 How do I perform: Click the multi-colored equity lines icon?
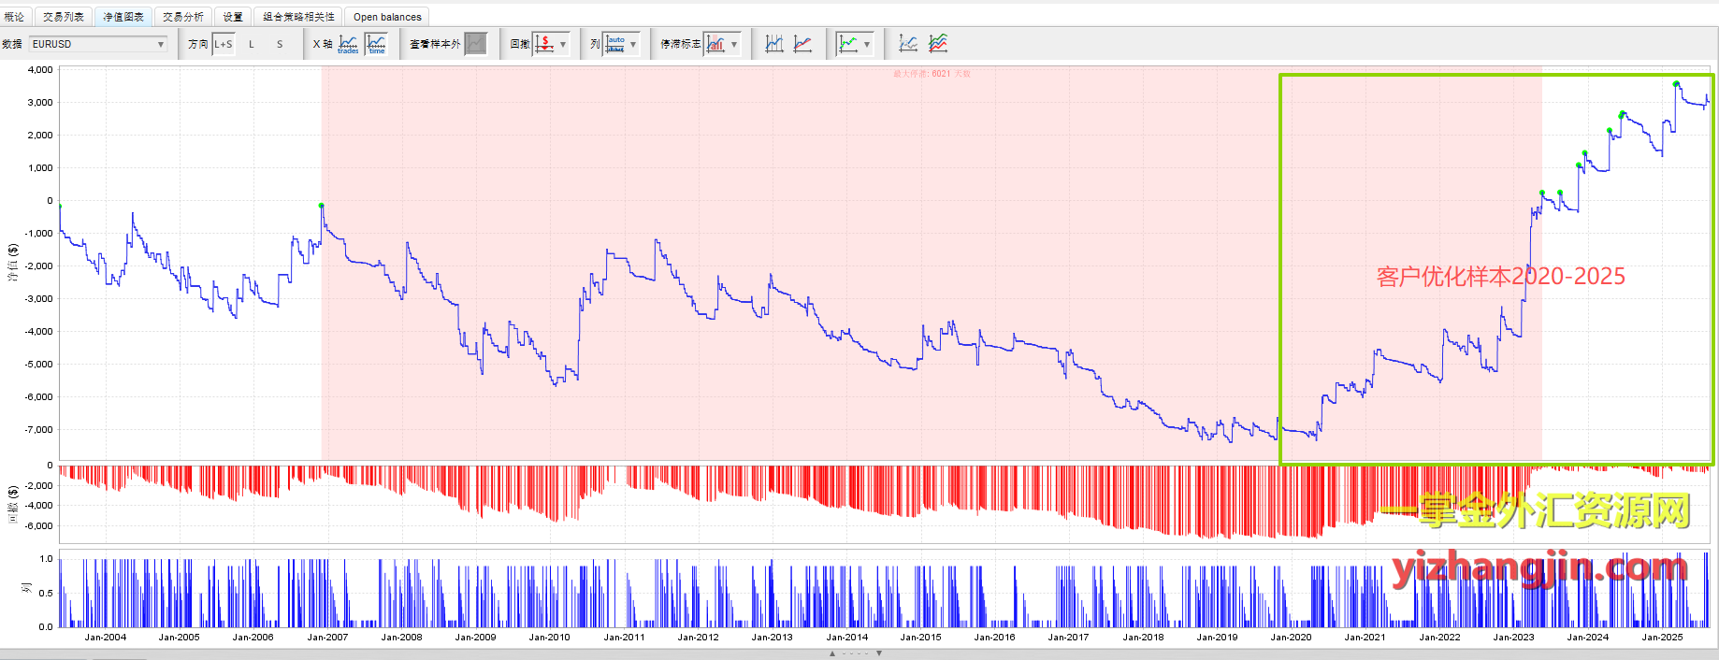click(x=938, y=44)
